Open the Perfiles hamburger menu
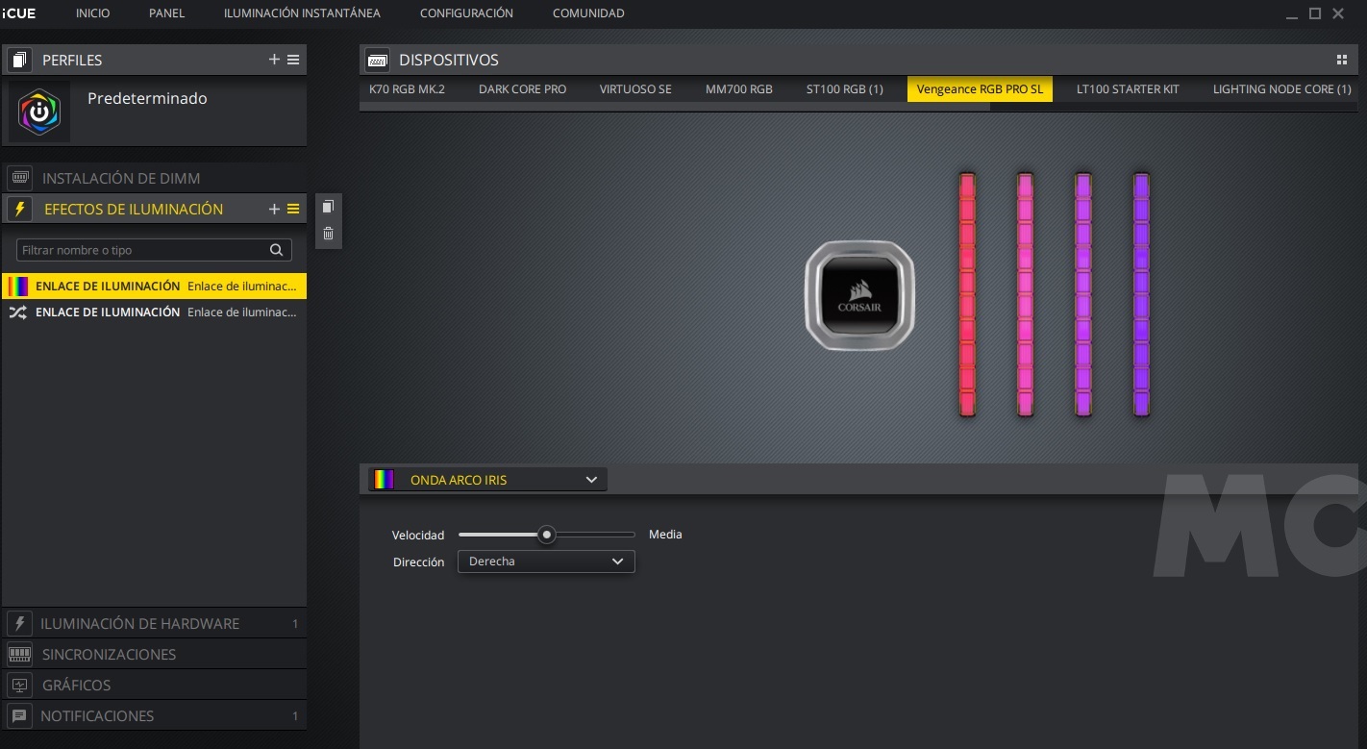Screen dimensions: 1367x749 293,60
